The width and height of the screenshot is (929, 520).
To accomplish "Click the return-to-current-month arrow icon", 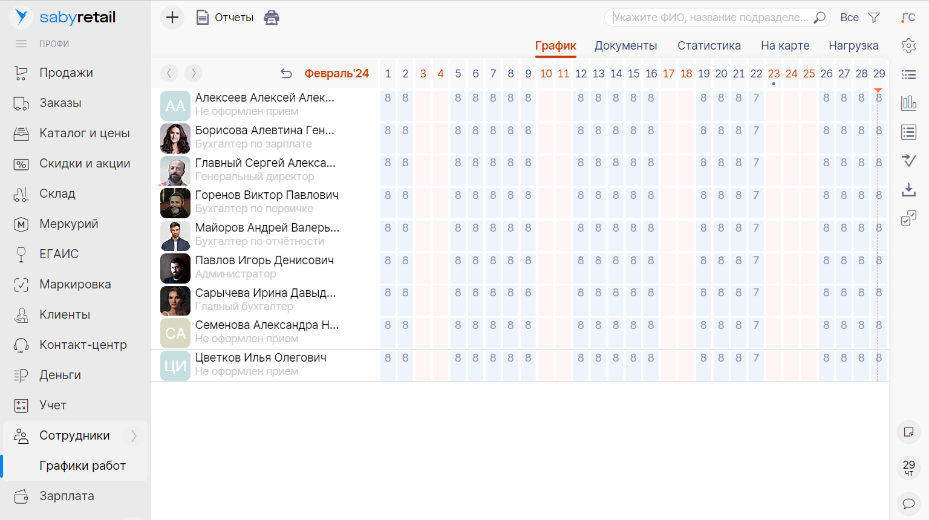I will coord(286,74).
